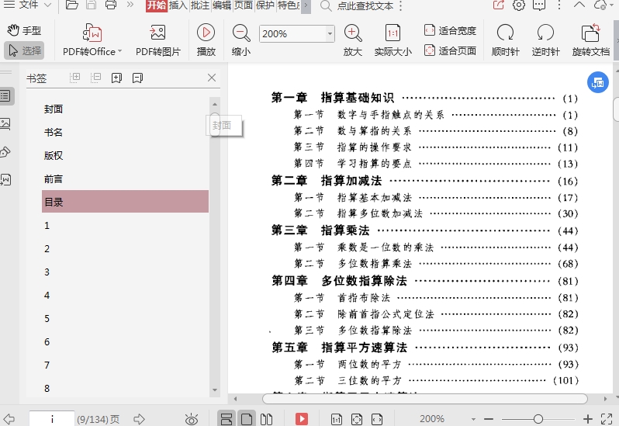The height and width of the screenshot is (426, 619).
Task: Toggle eye protection mode icon
Action: coord(192,419)
